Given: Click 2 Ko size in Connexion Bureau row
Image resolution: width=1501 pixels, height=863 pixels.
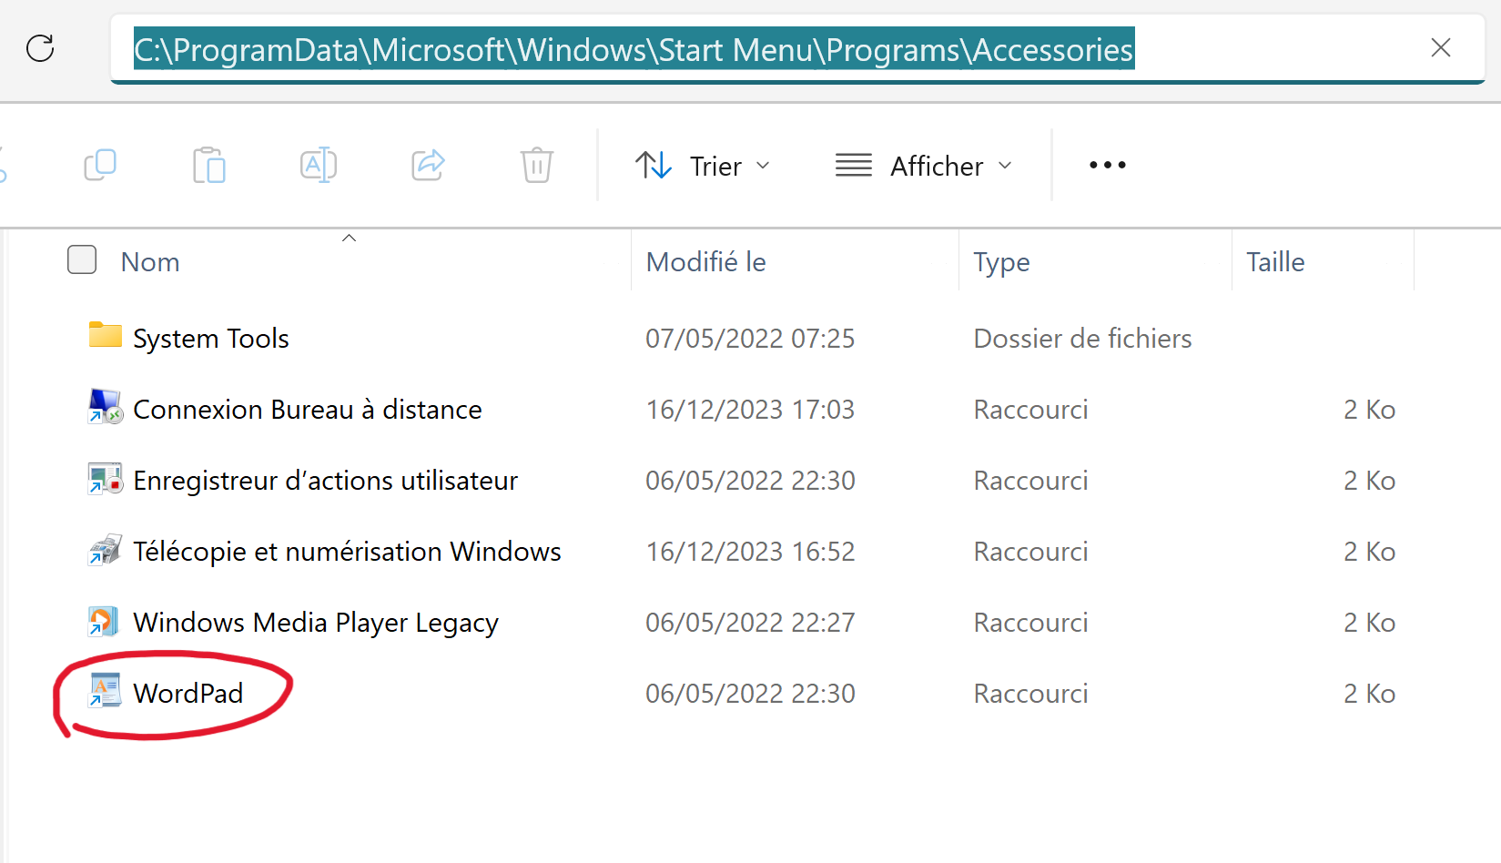Looking at the screenshot, I should pos(1369,410).
